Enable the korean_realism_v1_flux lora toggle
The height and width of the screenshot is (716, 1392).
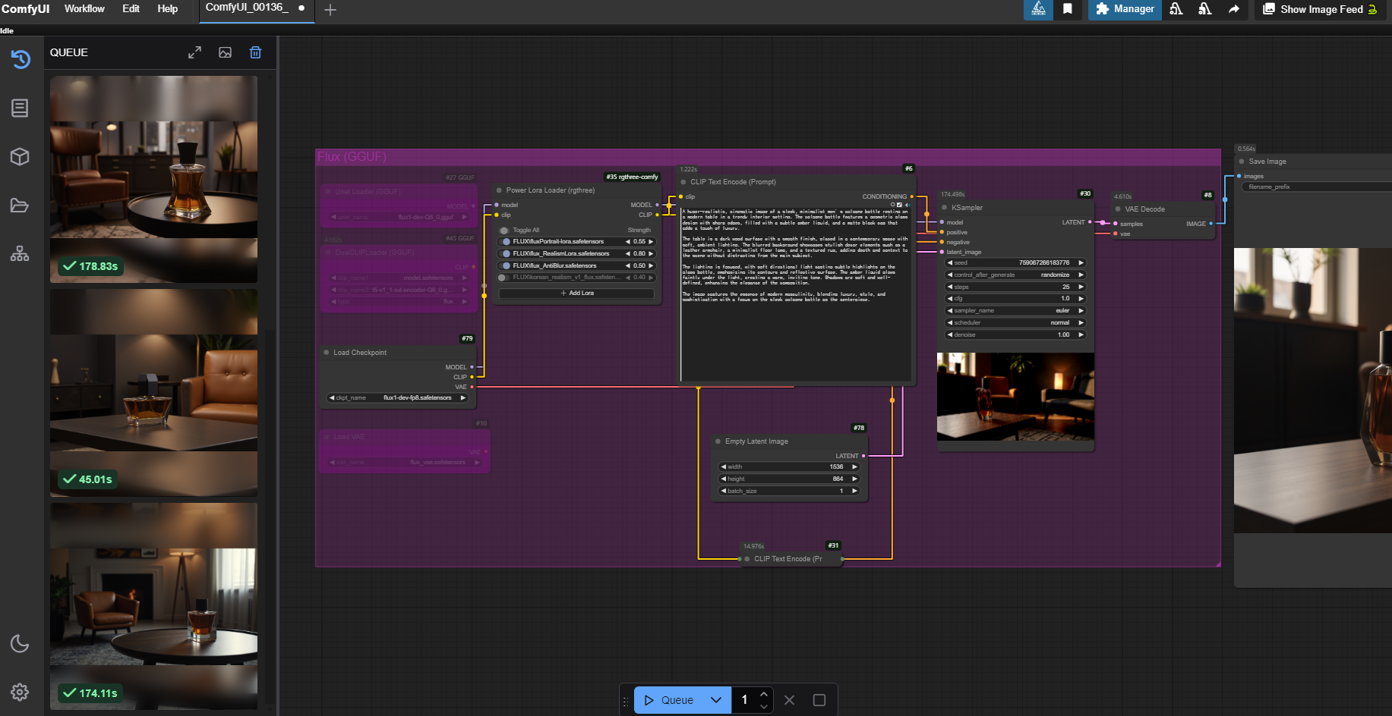[503, 278]
